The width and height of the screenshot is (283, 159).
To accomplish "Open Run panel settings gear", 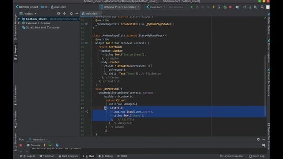I will [258, 140].
